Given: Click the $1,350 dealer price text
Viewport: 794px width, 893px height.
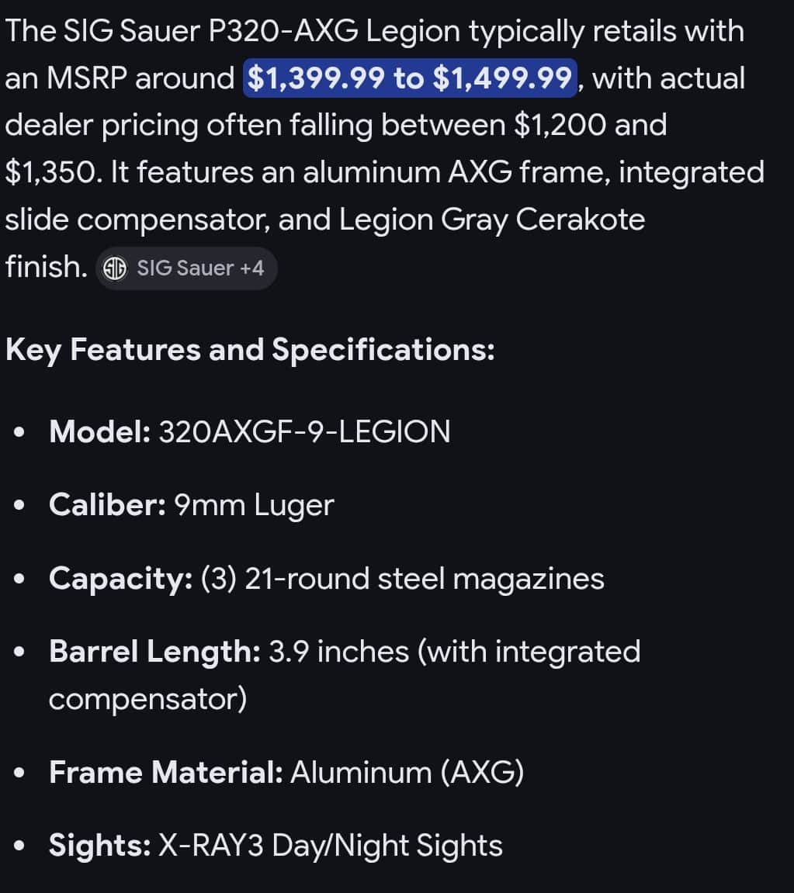Looking at the screenshot, I should 51,172.
